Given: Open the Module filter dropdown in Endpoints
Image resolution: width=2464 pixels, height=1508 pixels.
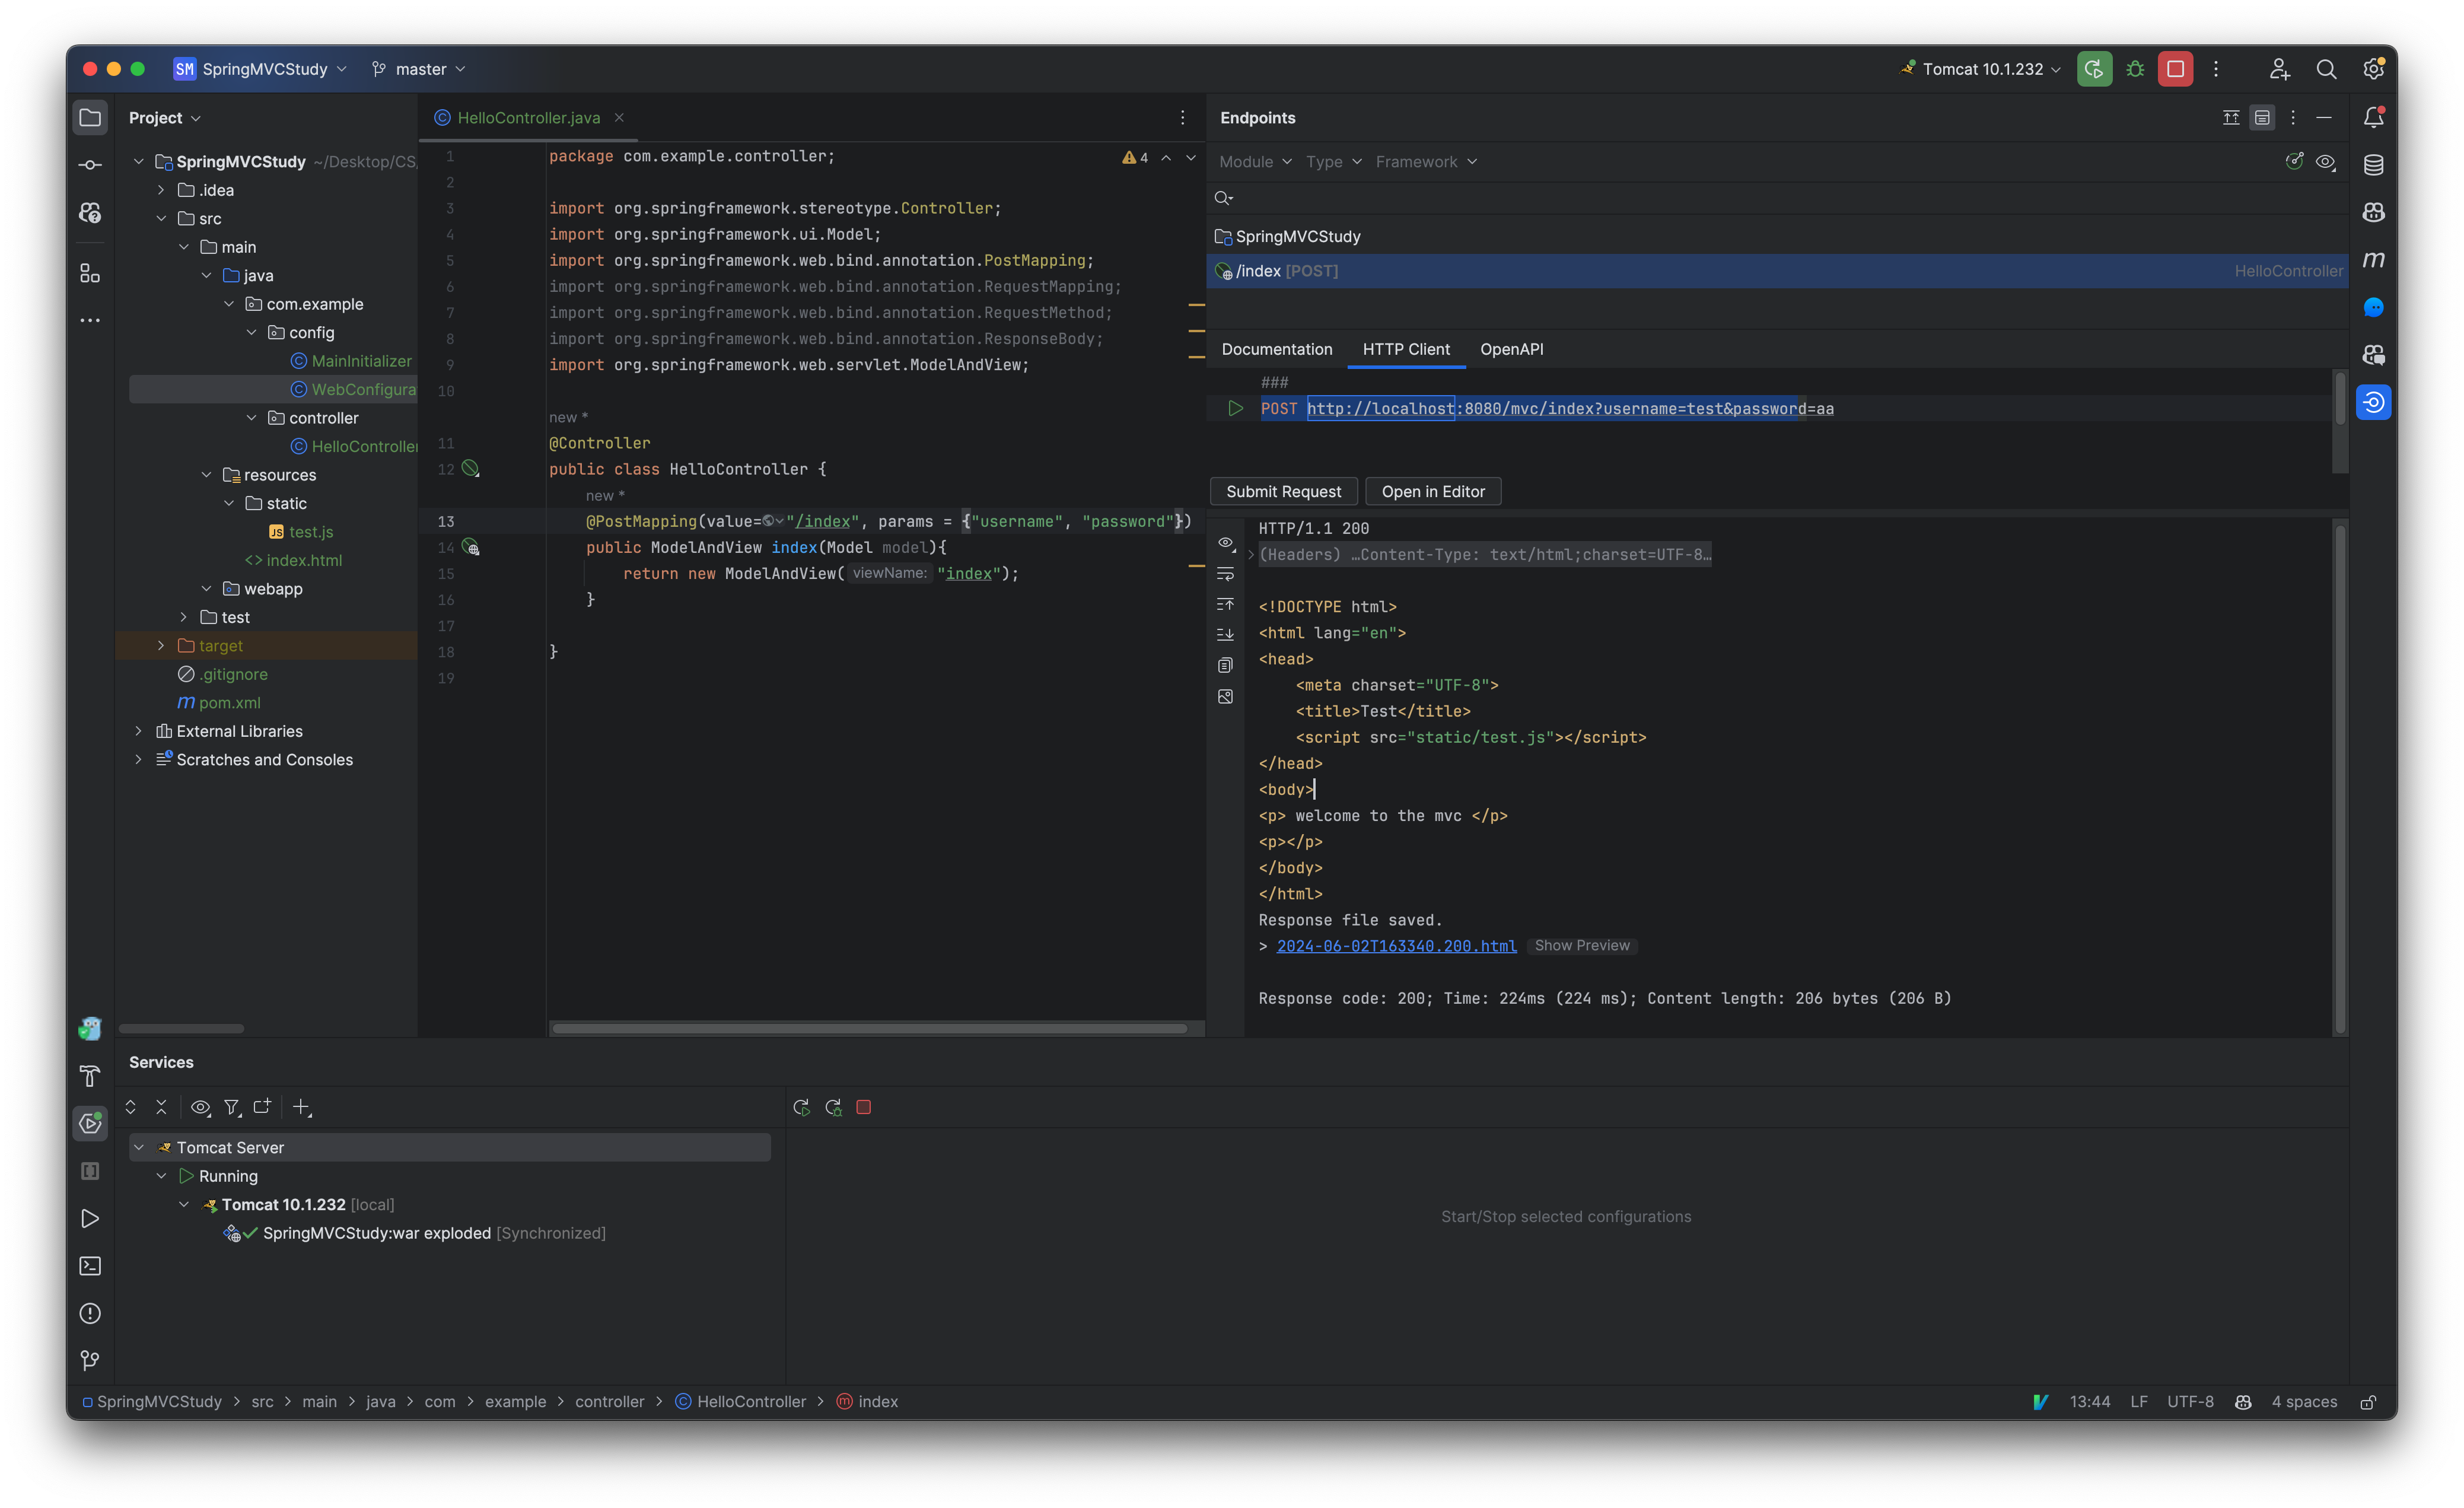Looking at the screenshot, I should pyautogui.click(x=1254, y=161).
